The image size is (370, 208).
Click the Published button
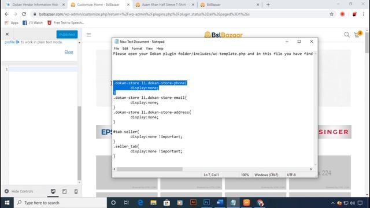(x=67, y=35)
